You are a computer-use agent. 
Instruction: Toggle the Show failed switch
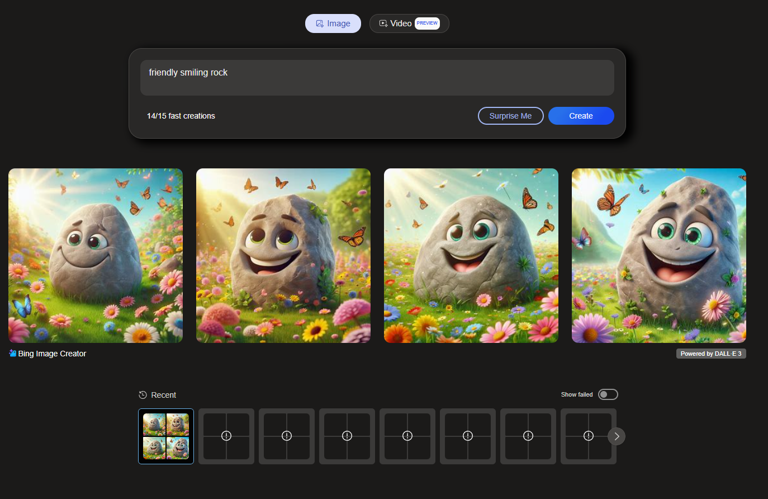point(608,394)
